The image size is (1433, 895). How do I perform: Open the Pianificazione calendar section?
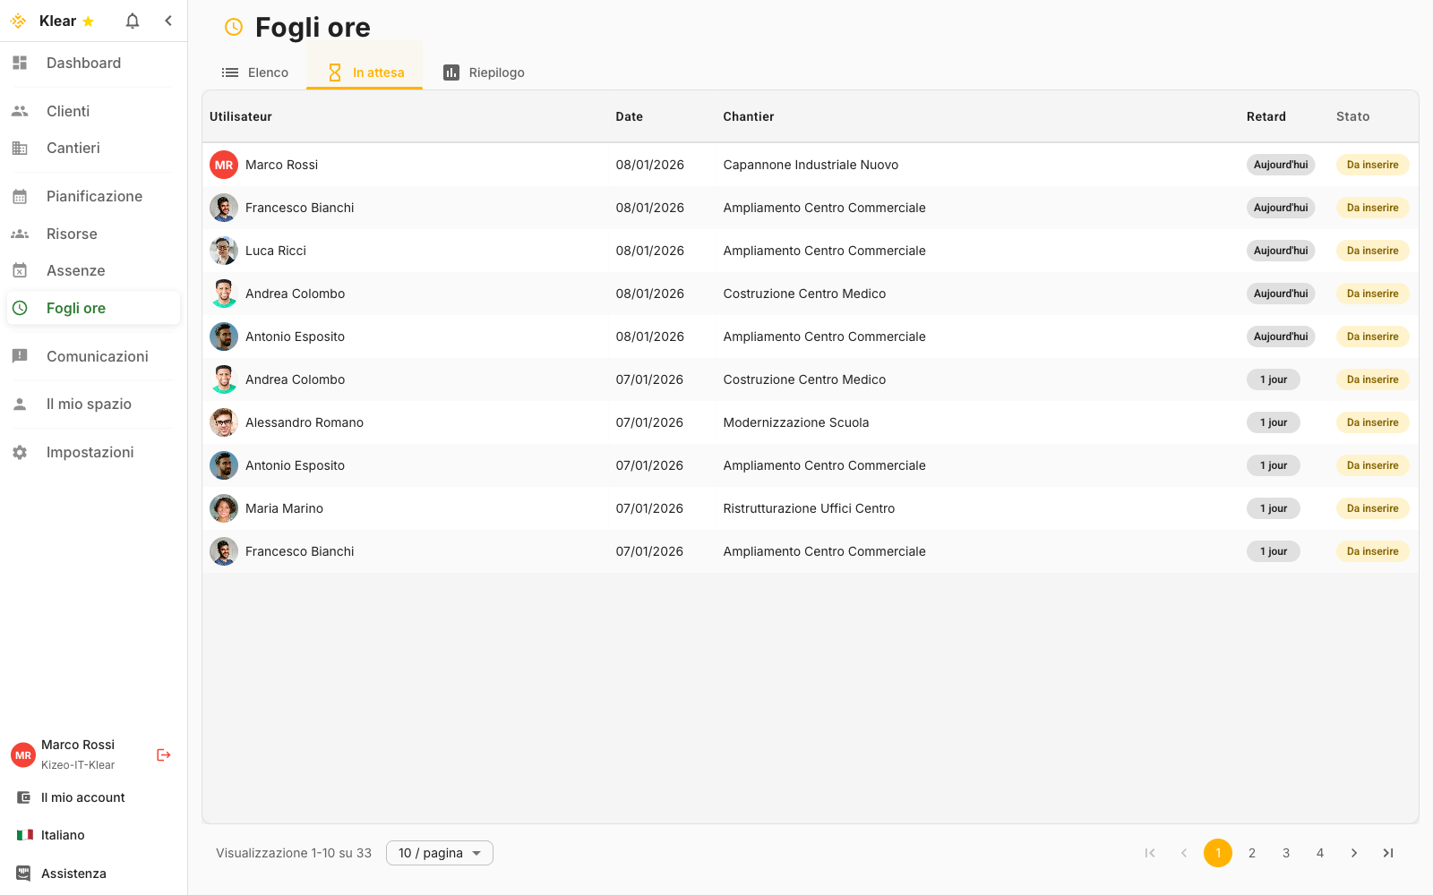click(x=94, y=196)
